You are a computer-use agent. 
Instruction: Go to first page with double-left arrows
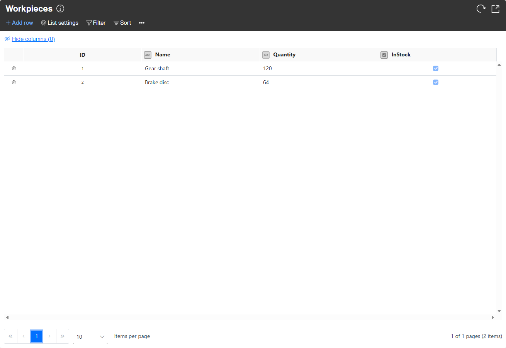(x=10, y=336)
